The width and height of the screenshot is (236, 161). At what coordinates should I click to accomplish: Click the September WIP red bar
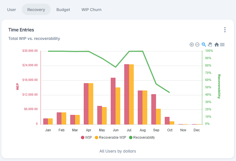tap(154, 109)
